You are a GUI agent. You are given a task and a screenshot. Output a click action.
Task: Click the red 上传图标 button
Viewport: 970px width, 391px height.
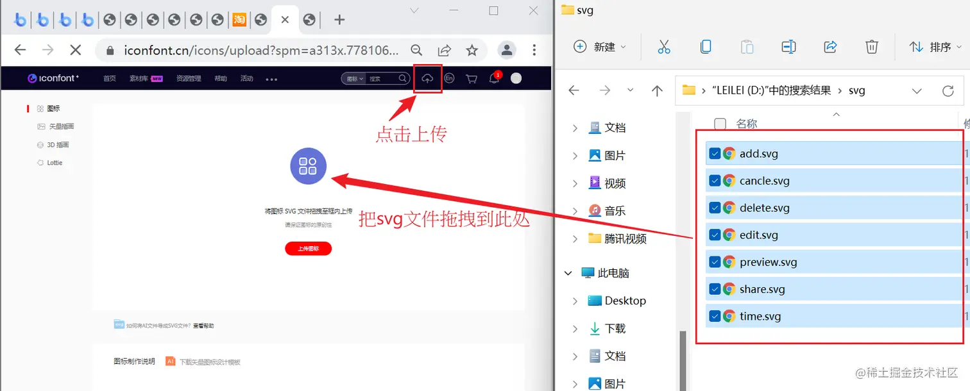pos(308,249)
